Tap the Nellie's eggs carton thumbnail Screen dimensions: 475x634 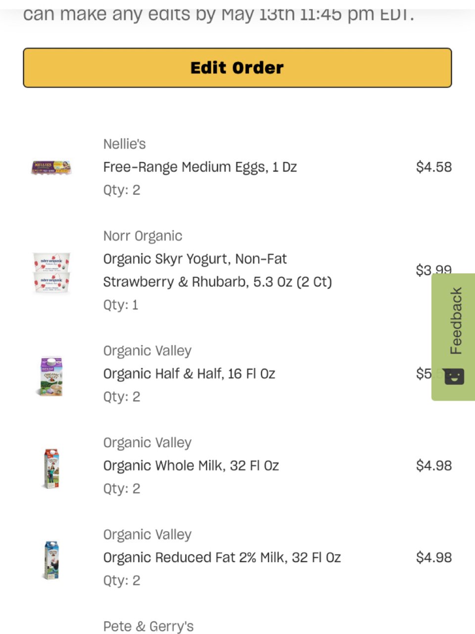[x=51, y=167]
